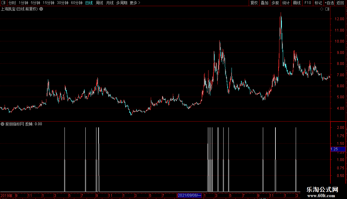Select the 30分钟 period

click(x=63, y=3)
